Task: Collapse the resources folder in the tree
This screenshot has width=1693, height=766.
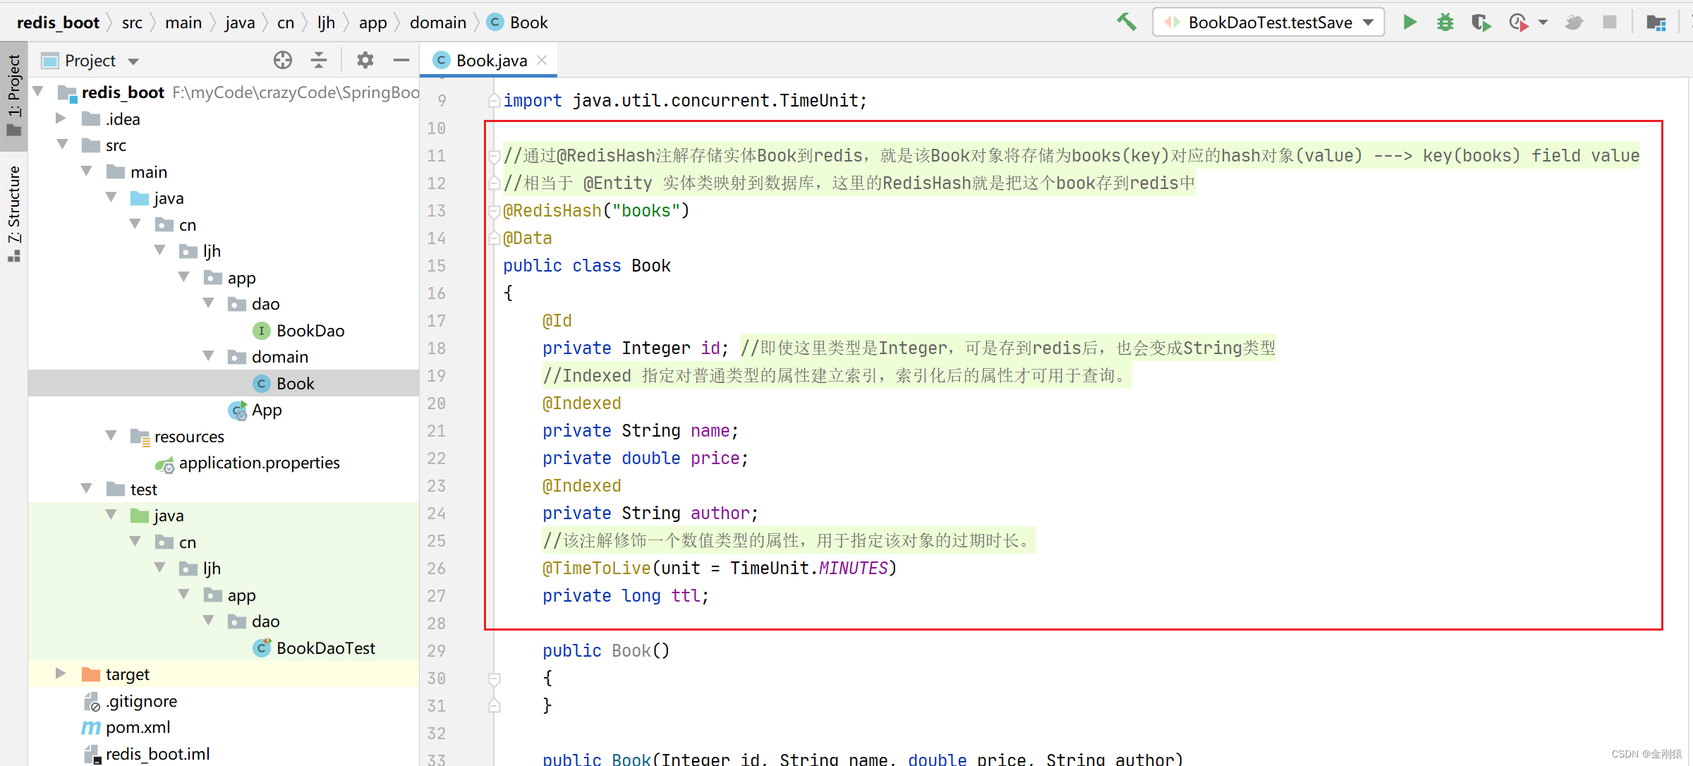Action: coord(110,436)
